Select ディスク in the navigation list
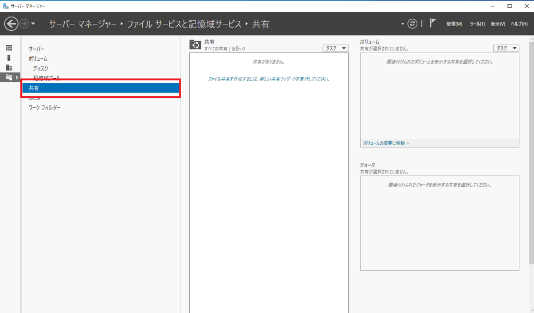534x313 pixels. coord(41,68)
